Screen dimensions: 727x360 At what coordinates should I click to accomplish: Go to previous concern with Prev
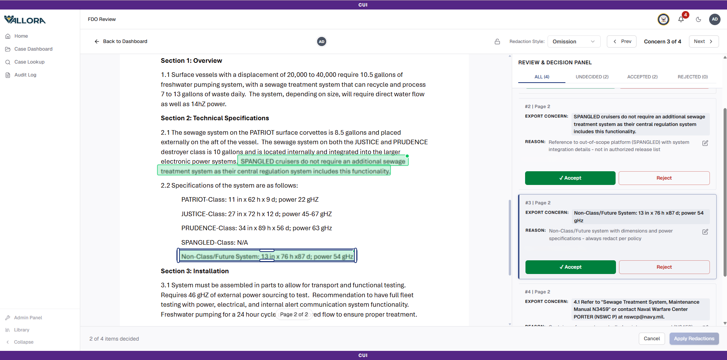pos(622,41)
